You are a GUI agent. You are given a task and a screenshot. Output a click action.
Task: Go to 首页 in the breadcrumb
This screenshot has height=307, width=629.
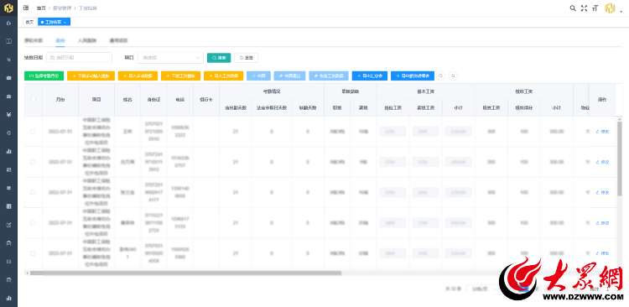41,8
